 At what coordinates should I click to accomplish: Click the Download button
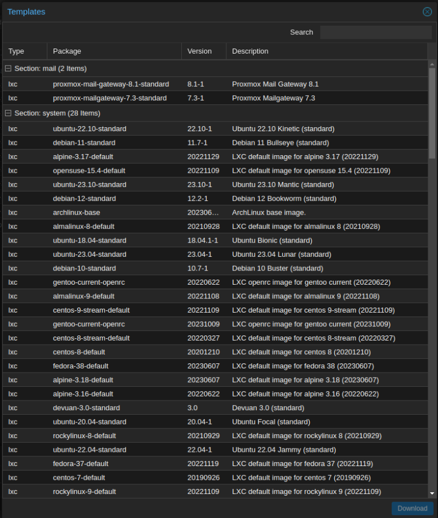click(412, 508)
